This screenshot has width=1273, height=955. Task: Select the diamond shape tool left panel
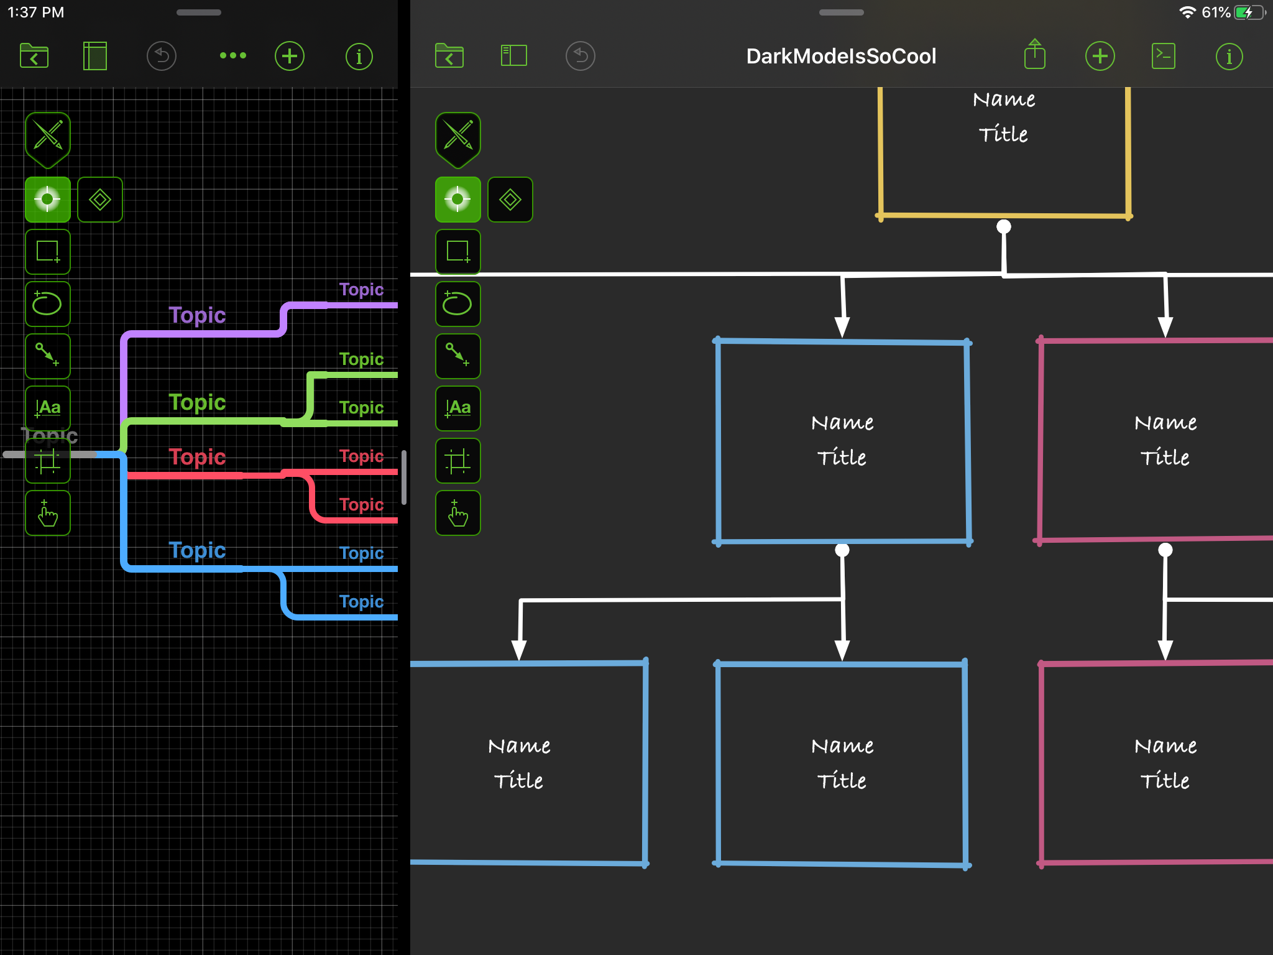[99, 198]
